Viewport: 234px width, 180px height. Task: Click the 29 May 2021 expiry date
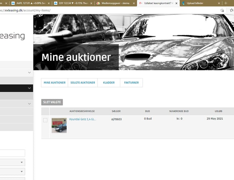coord(215,119)
